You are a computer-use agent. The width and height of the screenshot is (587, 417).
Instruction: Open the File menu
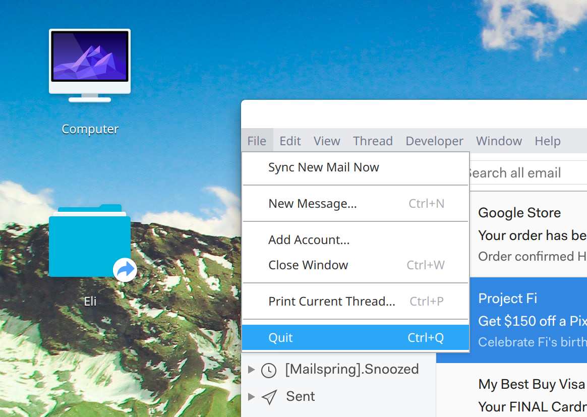(257, 141)
